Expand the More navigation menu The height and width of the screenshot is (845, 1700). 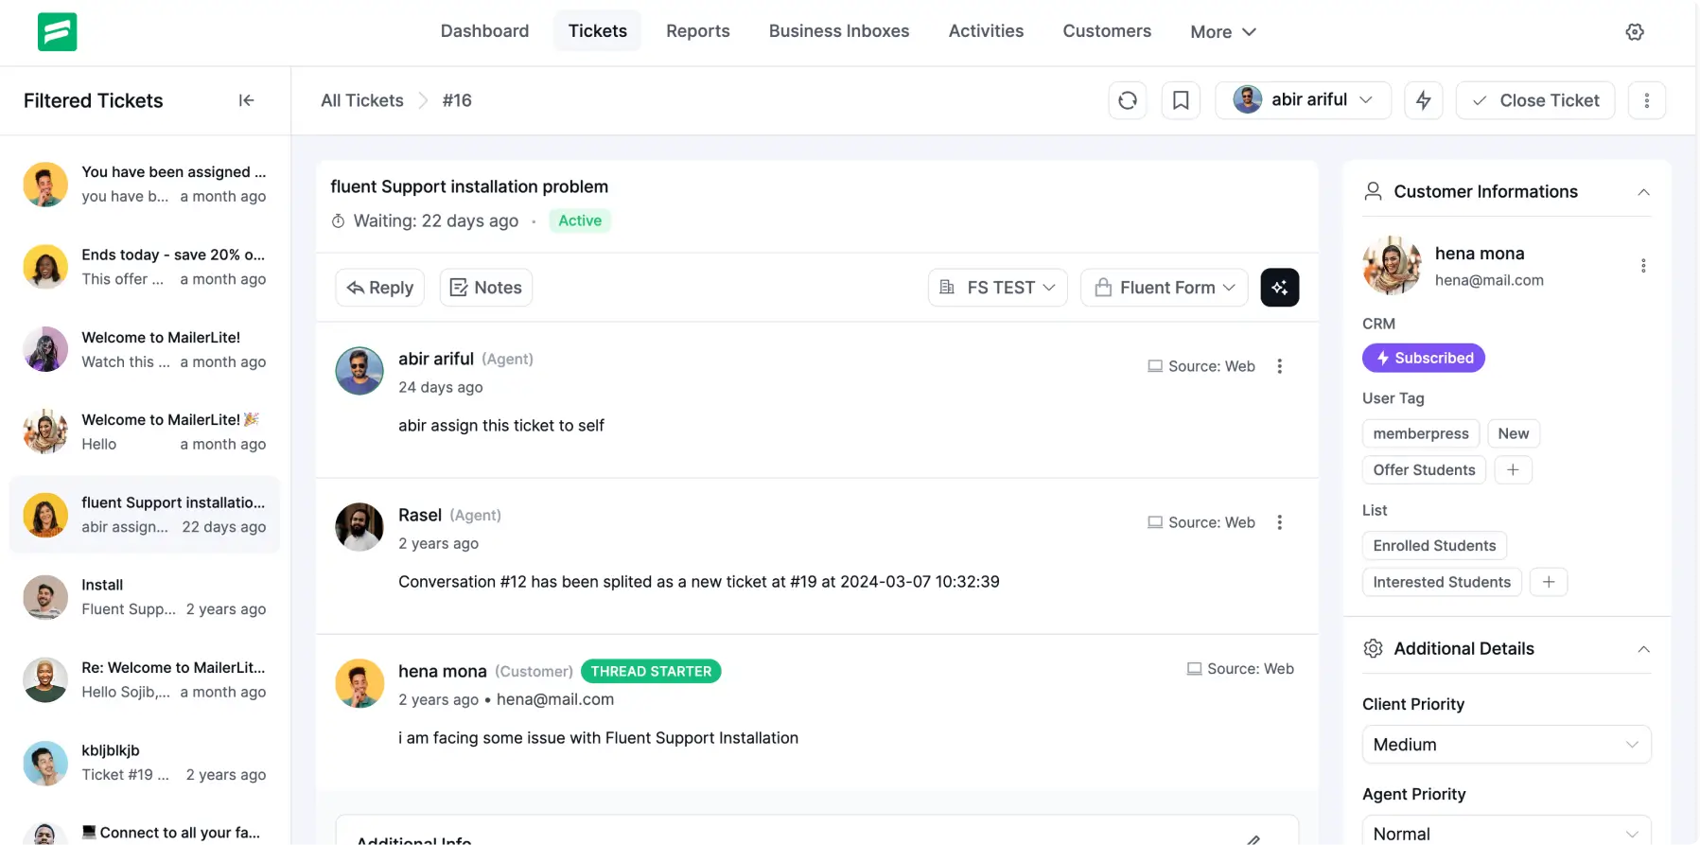coord(1223,32)
